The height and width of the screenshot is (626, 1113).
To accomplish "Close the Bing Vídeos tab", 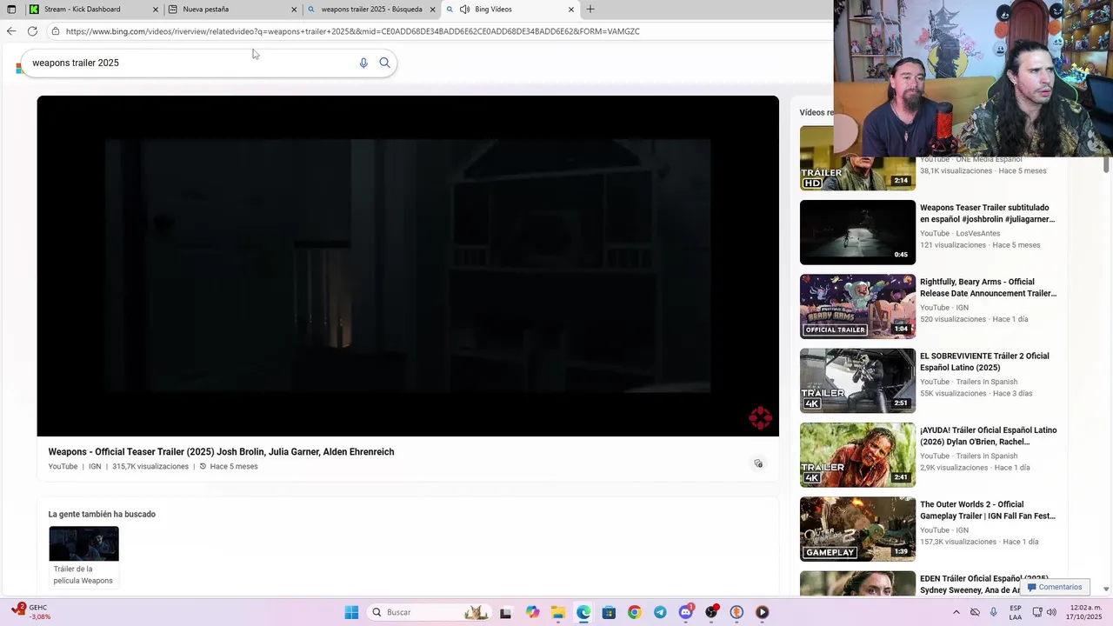I will [x=571, y=10].
